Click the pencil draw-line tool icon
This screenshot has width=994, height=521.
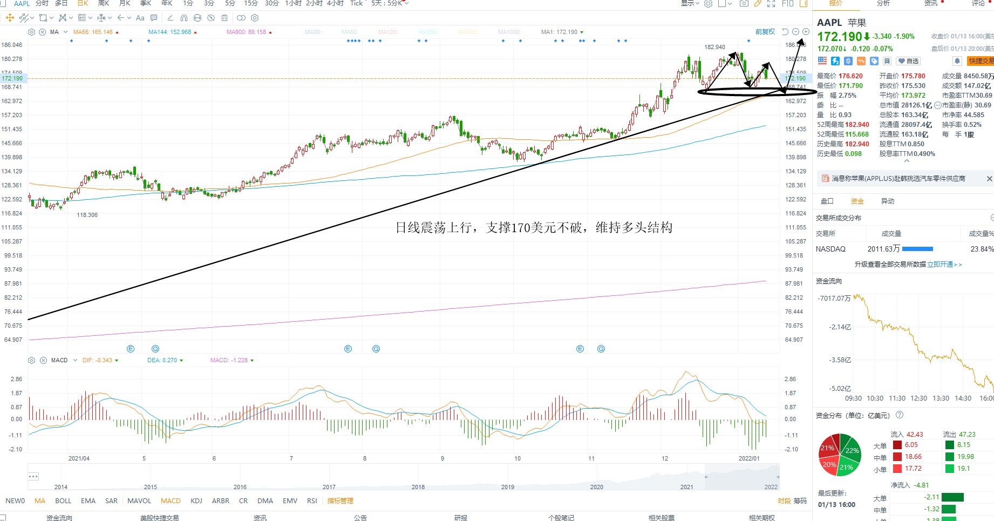(170, 18)
